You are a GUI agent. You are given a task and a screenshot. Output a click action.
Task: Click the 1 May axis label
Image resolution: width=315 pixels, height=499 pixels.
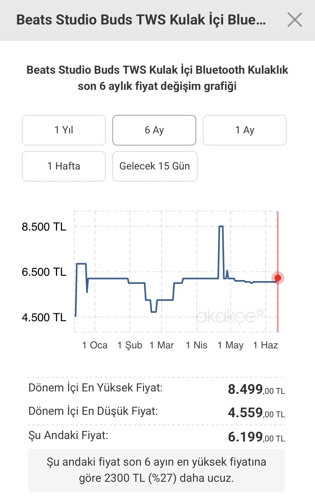pos(230,345)
